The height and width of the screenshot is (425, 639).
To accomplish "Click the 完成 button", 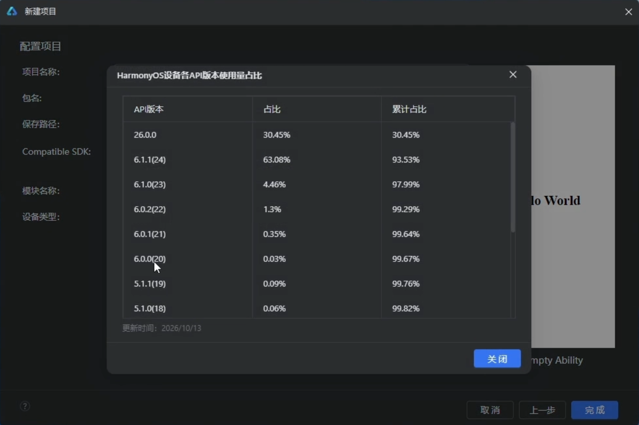I will coord(594,410).
